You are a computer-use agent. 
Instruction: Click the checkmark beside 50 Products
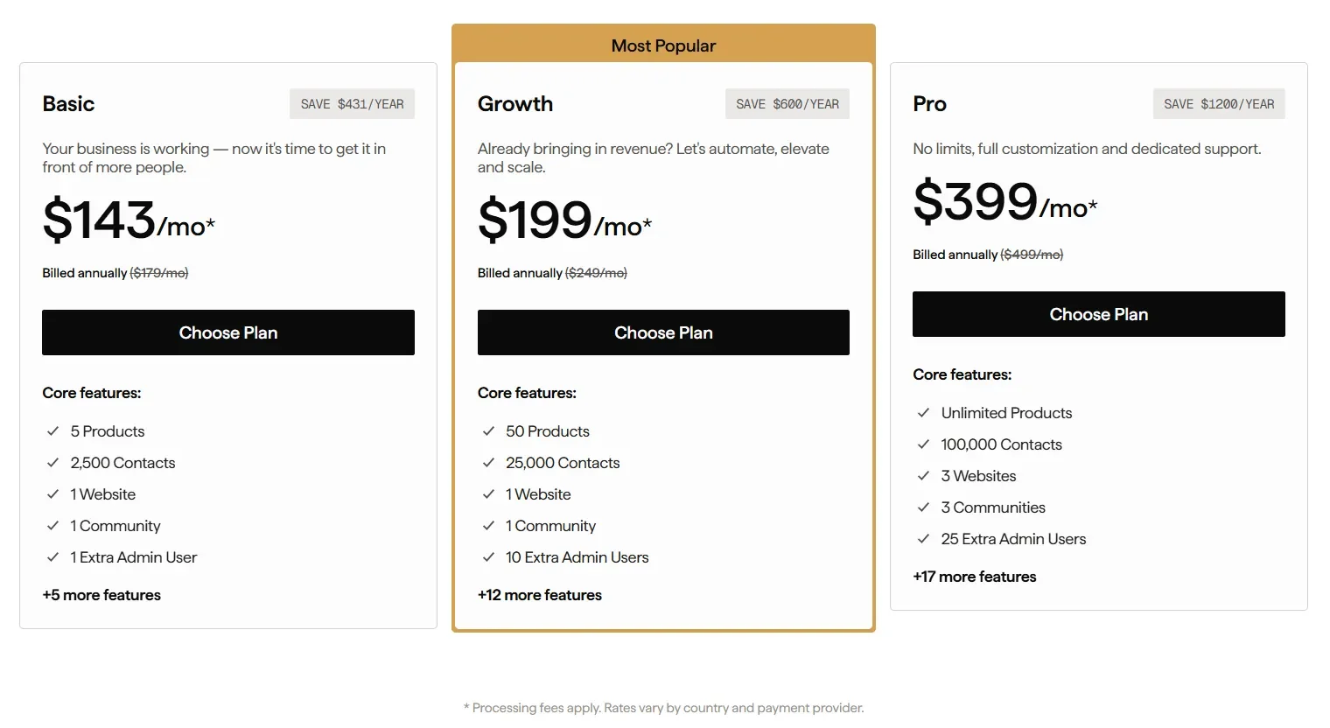point(489,431)
